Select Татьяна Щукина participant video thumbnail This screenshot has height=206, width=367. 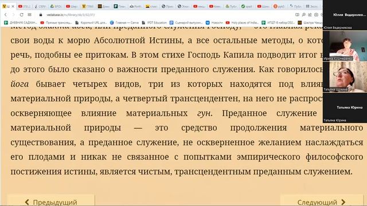pos(345,77)
